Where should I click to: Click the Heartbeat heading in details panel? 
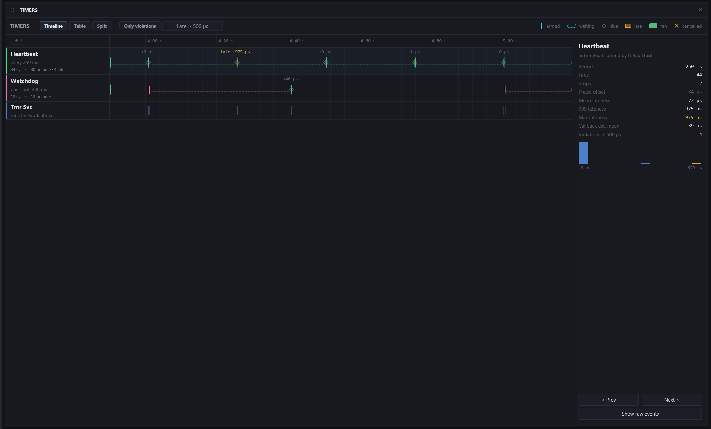(x=594, y=46)
